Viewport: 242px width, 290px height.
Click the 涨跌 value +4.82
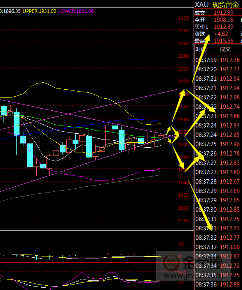(x=221, y=34)
